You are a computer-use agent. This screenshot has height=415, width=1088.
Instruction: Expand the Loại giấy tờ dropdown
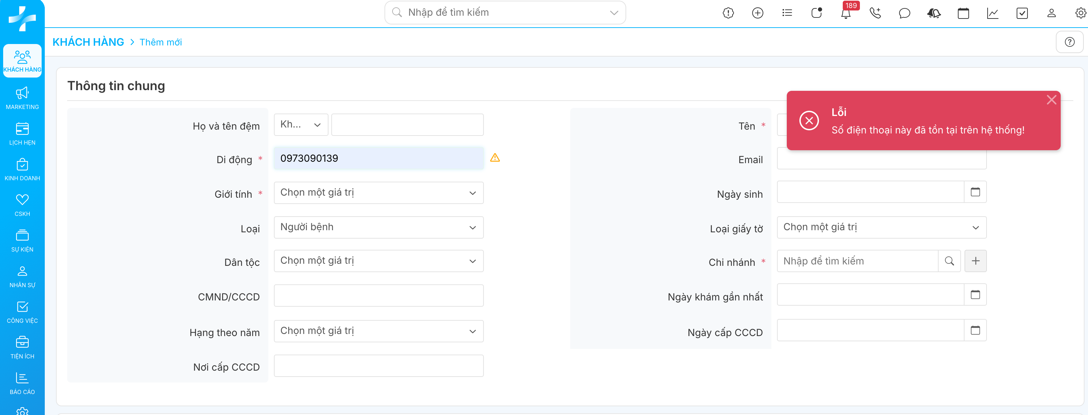881,227
